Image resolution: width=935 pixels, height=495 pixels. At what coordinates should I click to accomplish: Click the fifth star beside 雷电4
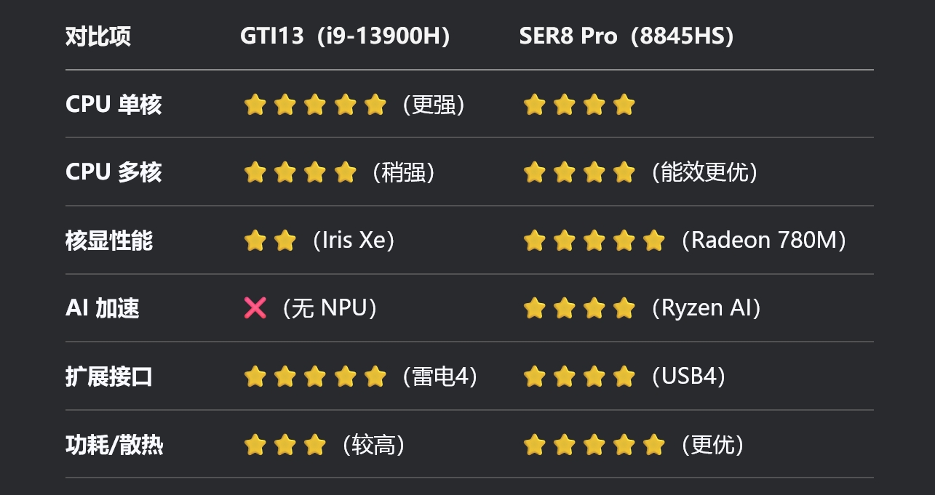[375, 377]
